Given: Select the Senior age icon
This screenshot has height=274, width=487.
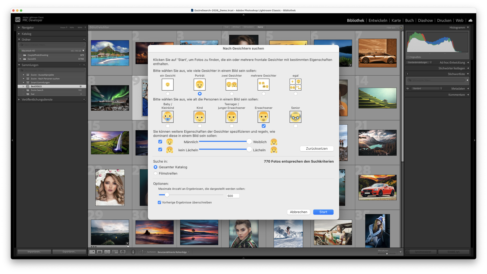Looking at the screenshot, I should pos(295,117).
